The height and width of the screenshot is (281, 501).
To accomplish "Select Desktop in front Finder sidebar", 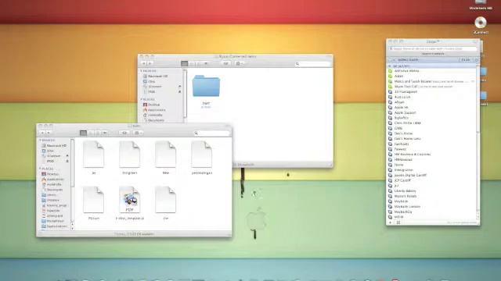I will [50, 174].
